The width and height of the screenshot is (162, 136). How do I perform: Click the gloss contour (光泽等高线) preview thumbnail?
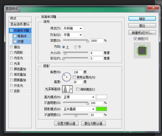click(66, 89)
